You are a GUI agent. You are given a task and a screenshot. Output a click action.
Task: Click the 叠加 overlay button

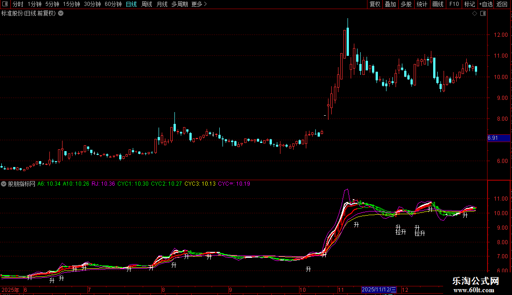pyautogui.click(x=390, y=4)
